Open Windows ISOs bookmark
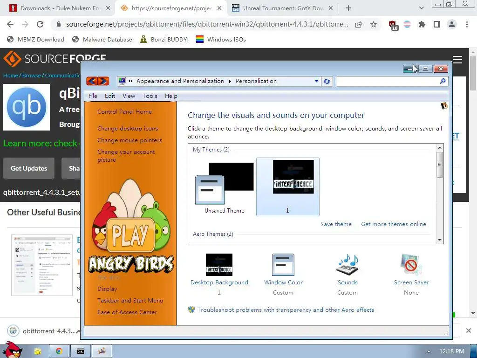 point(221,39)
